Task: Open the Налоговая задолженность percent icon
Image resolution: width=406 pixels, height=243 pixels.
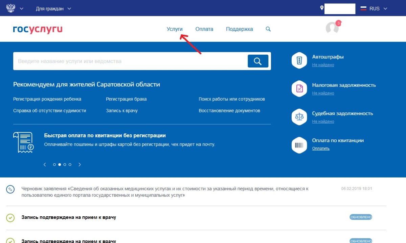Action: pyautogui.click(x=299, y=89)
